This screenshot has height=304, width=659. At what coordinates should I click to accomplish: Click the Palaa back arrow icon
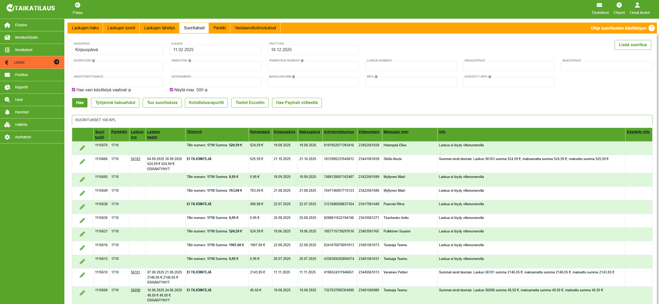click(x=77, y=5)
